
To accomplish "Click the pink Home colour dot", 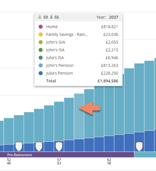I will pyautogui.click(x=41, y=27).
